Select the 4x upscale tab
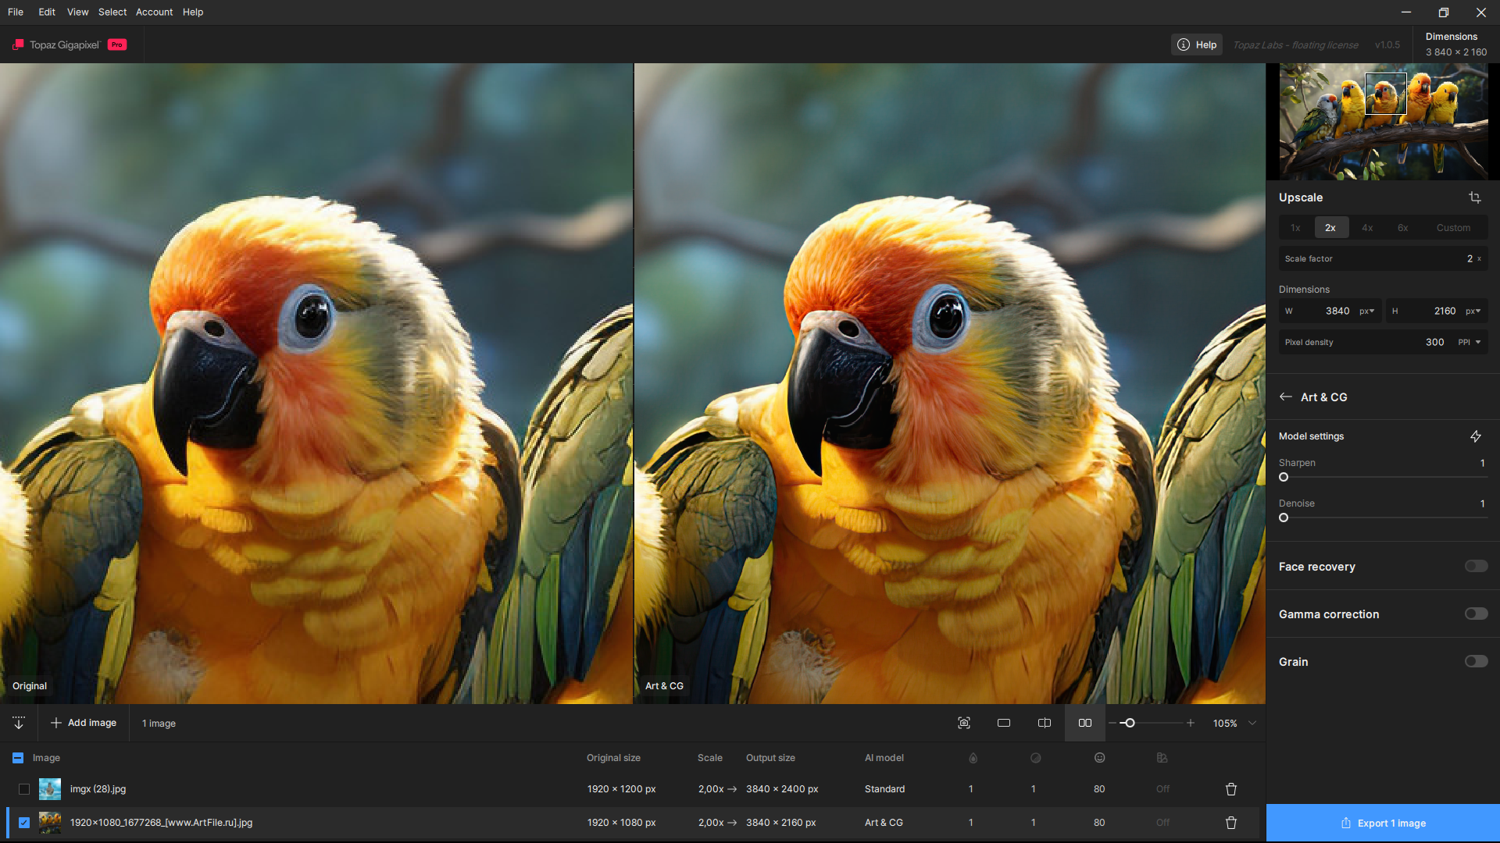Viewport: 1500px width, 843px height. tap(1367, 228)
